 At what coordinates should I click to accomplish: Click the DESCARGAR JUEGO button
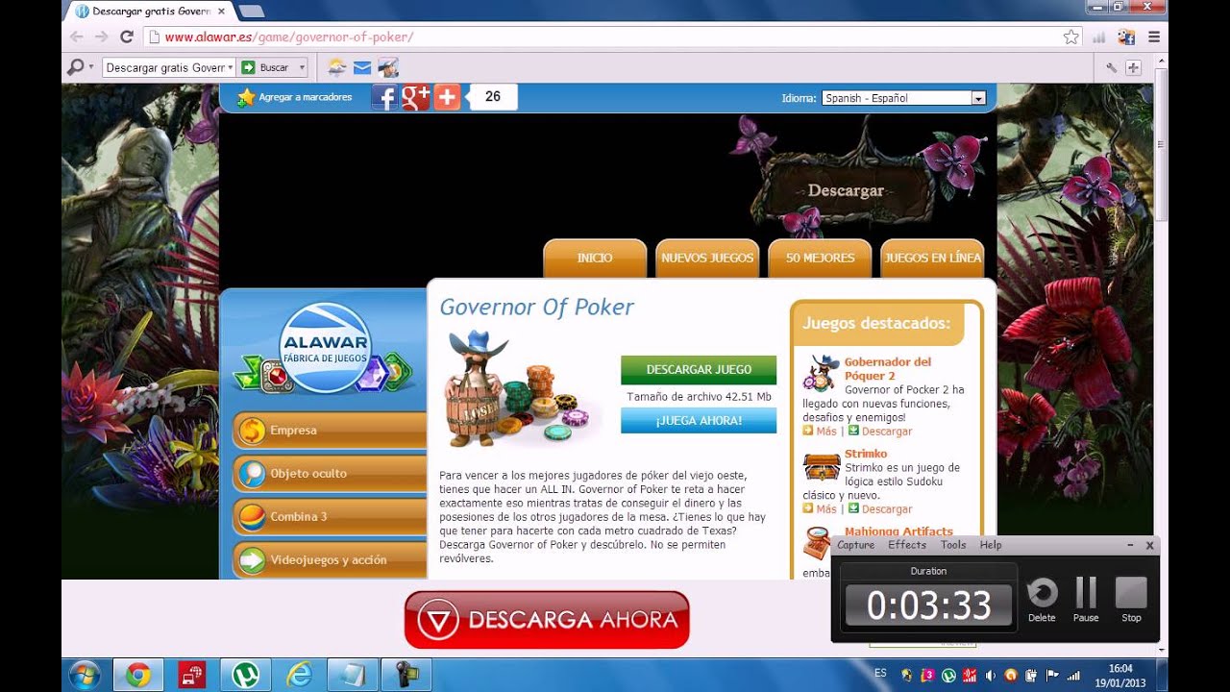click(699, 370)
